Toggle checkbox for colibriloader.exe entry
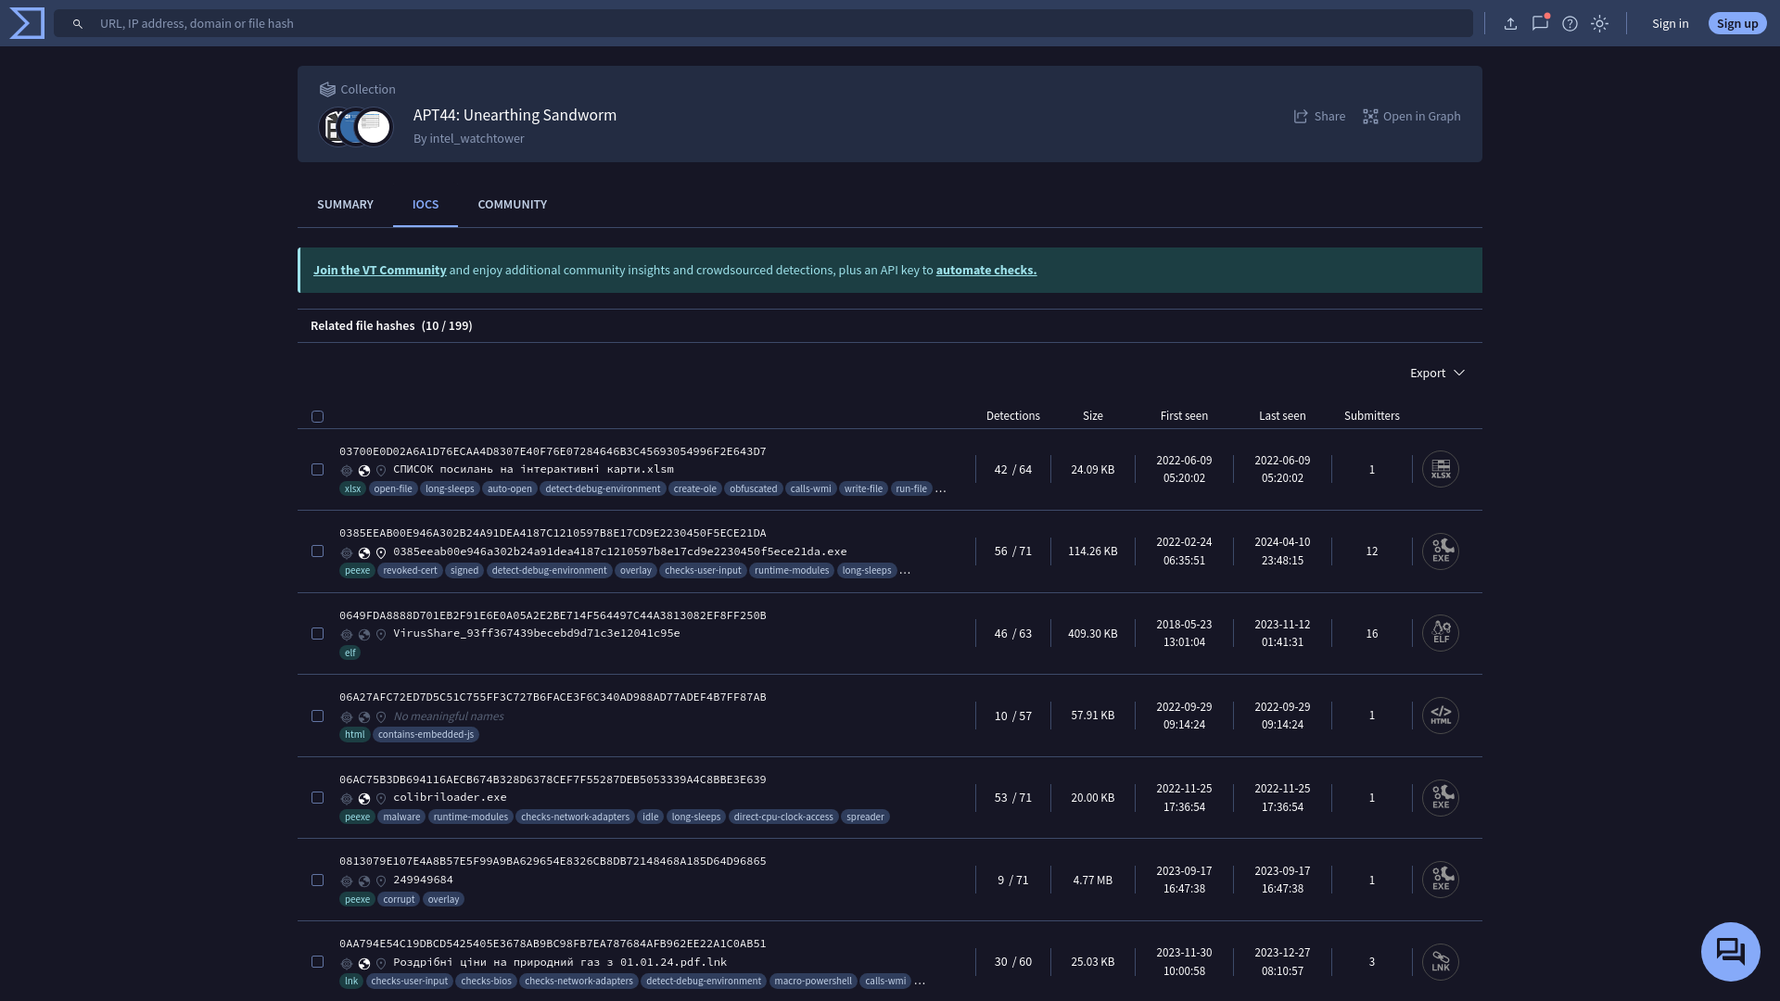This screenshot has width=1780, height=1001. pyautogui.click(x=318, y=797)
